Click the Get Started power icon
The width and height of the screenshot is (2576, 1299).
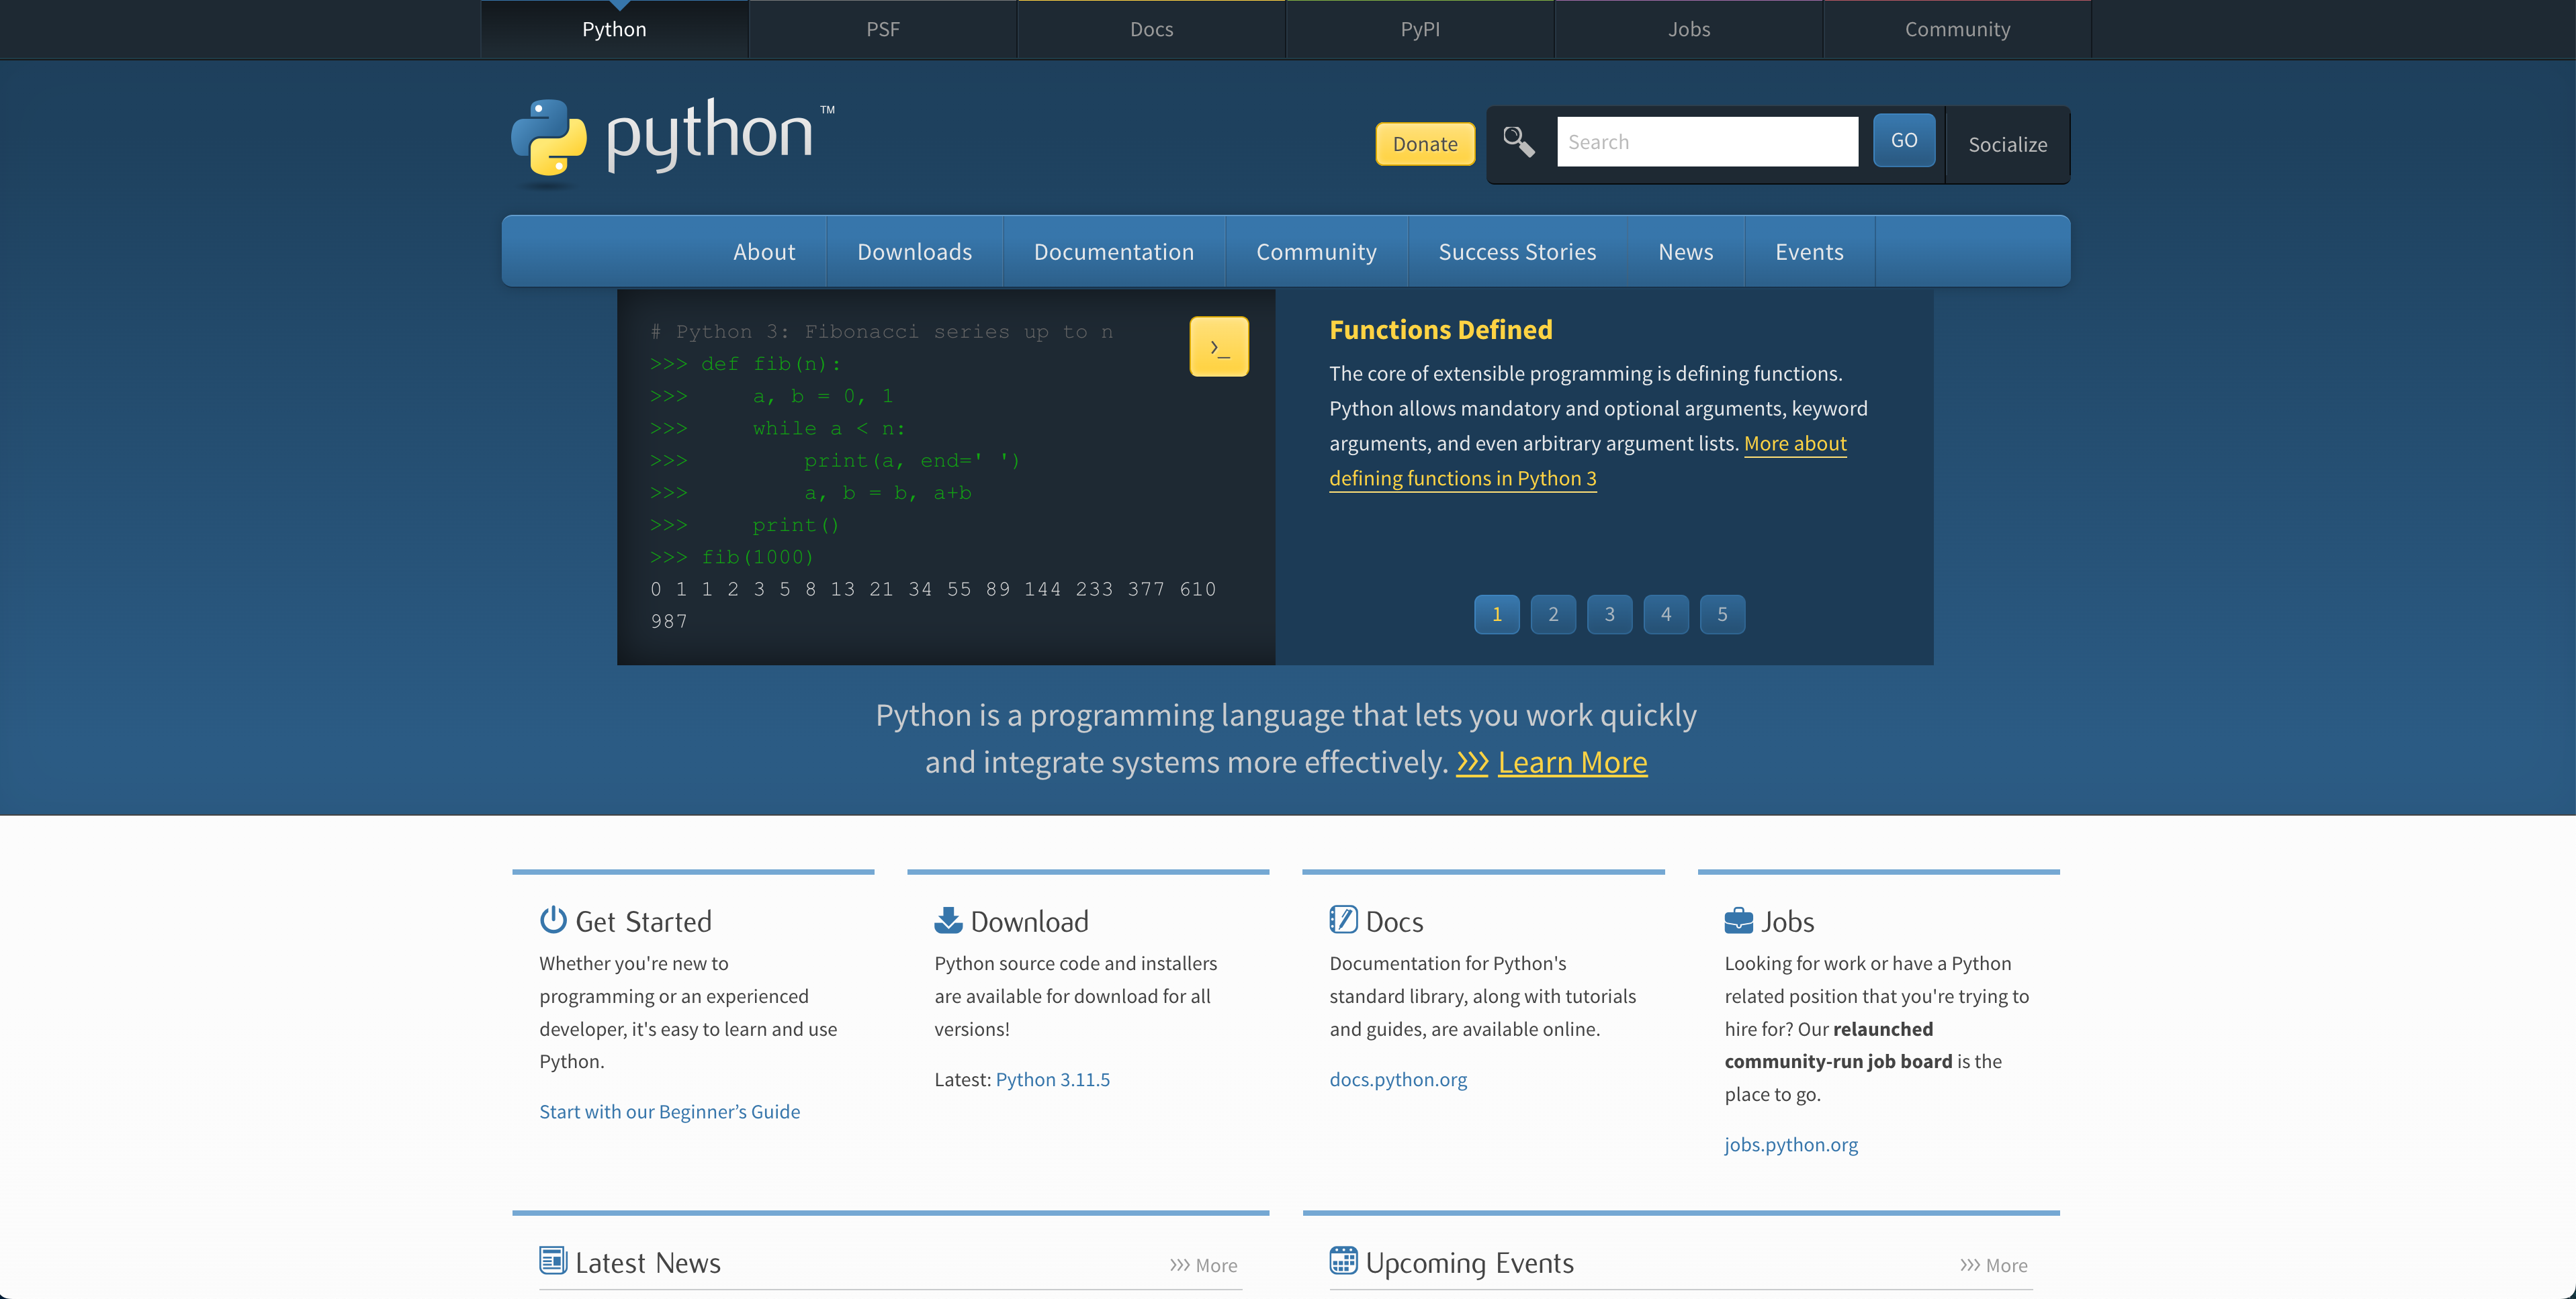[x=553, y=919]
